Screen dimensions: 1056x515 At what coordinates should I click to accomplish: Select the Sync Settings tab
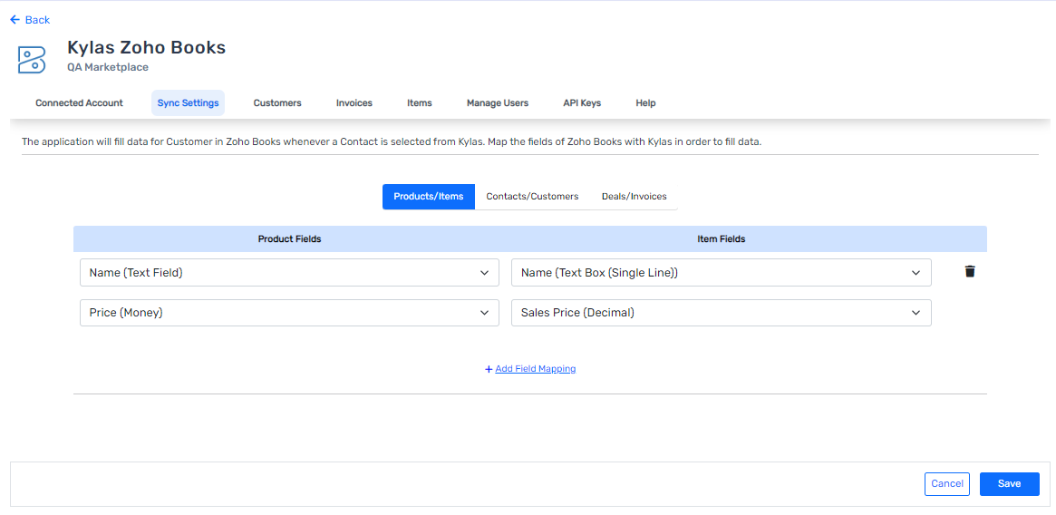click(188, 103)
